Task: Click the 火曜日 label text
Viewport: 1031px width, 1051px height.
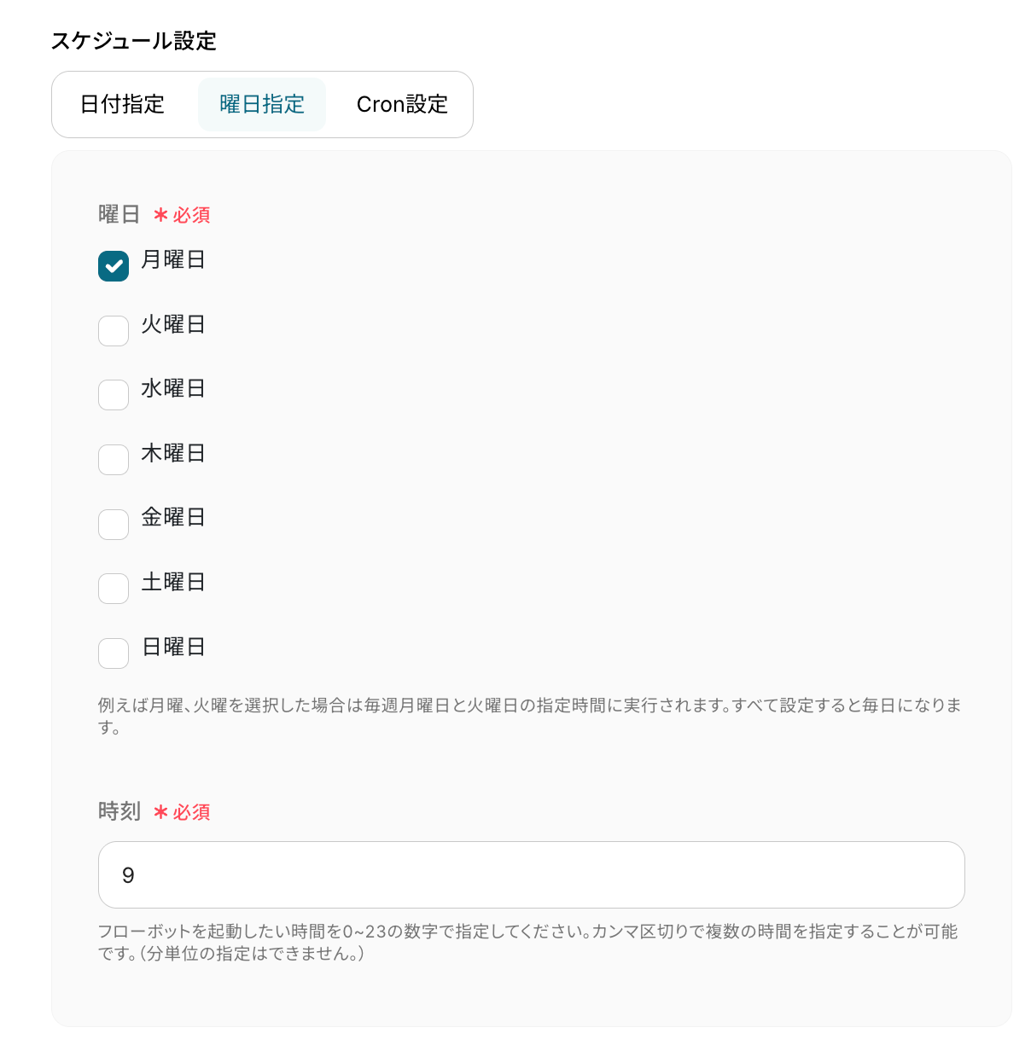Action: 173,324
